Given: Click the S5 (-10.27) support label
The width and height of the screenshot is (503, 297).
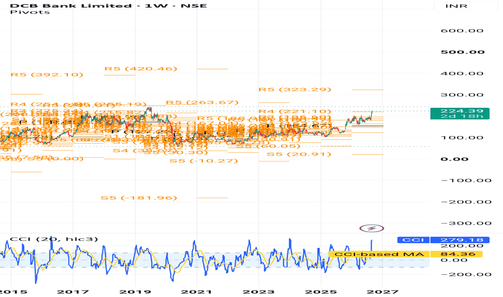Looking at the screenshot, I should 203,160.
